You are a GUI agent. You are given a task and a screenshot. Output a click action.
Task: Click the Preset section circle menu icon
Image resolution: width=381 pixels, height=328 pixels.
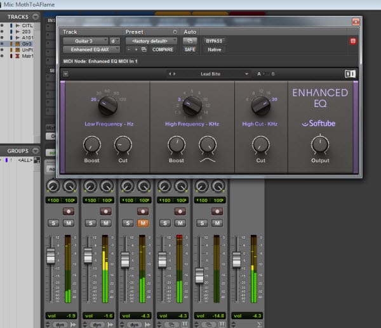click(x=175, y=32)
